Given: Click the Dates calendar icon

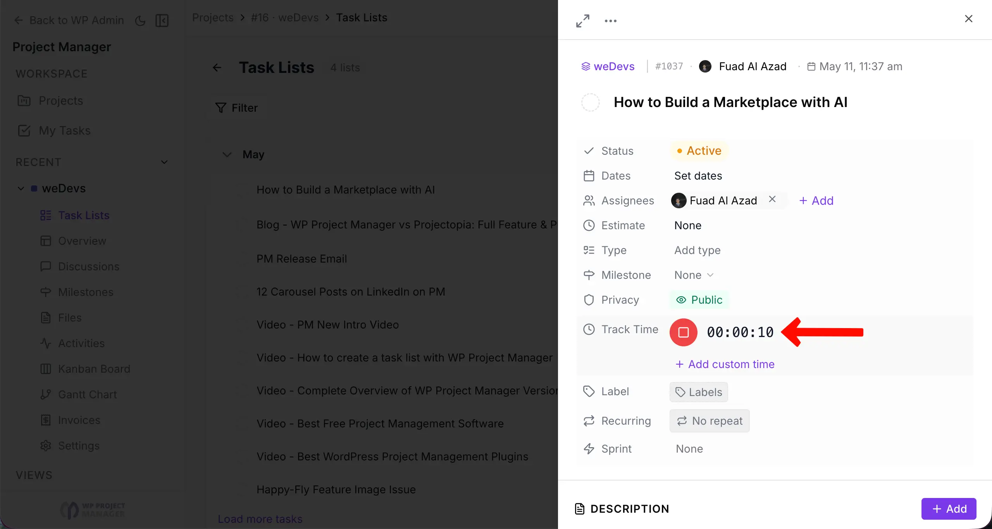Looking at the screenshot, I should click(x=589, y=176).
